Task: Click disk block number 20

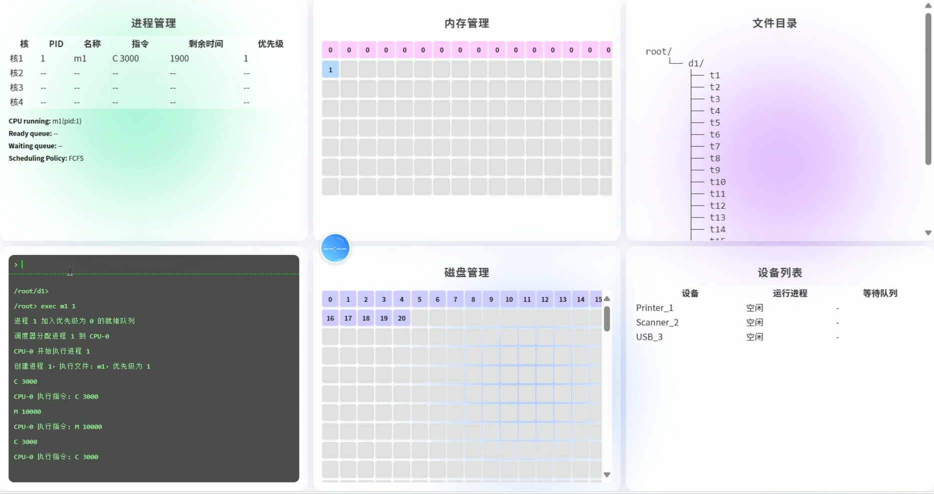Action: (x=401, y=318)
